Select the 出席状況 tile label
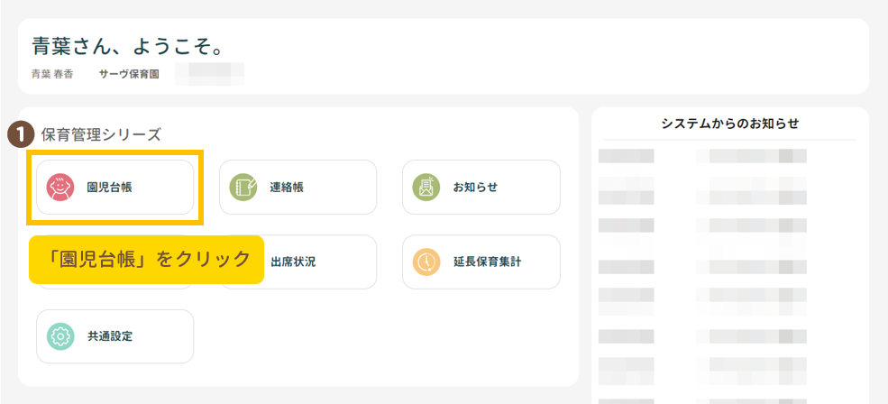 (x=293, y=262)
